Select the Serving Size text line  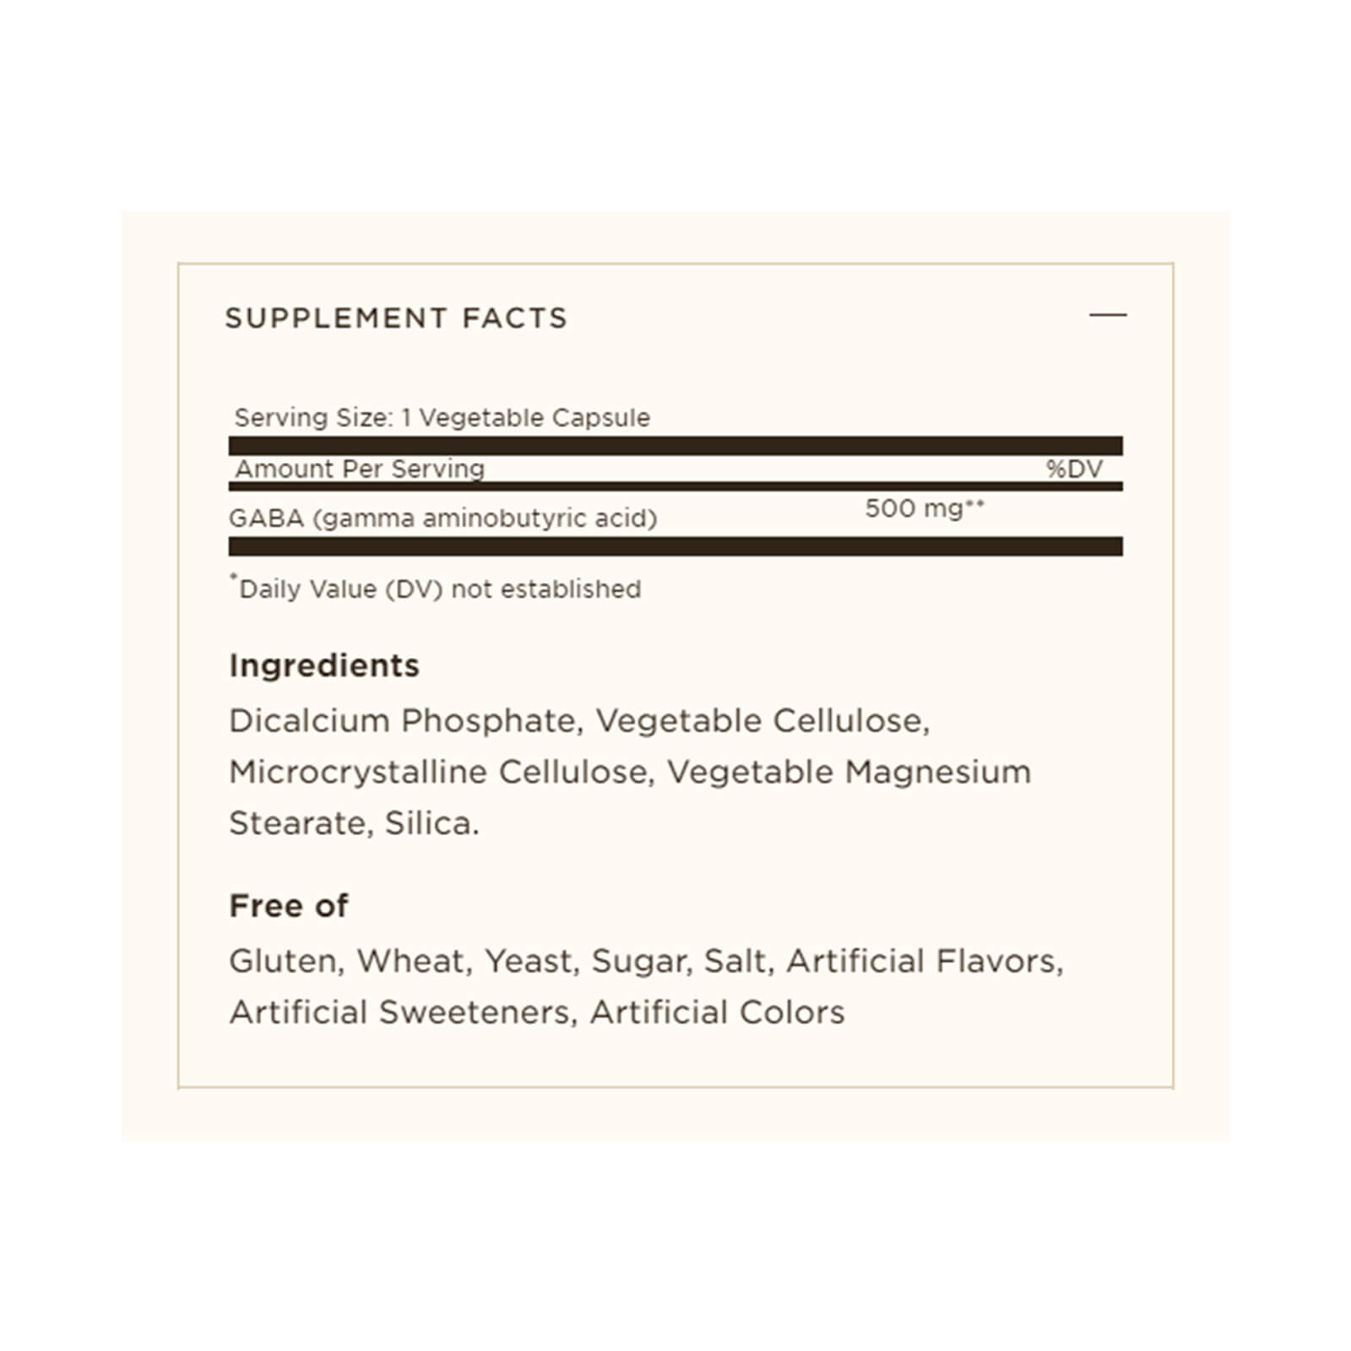(x=442, y=417)
